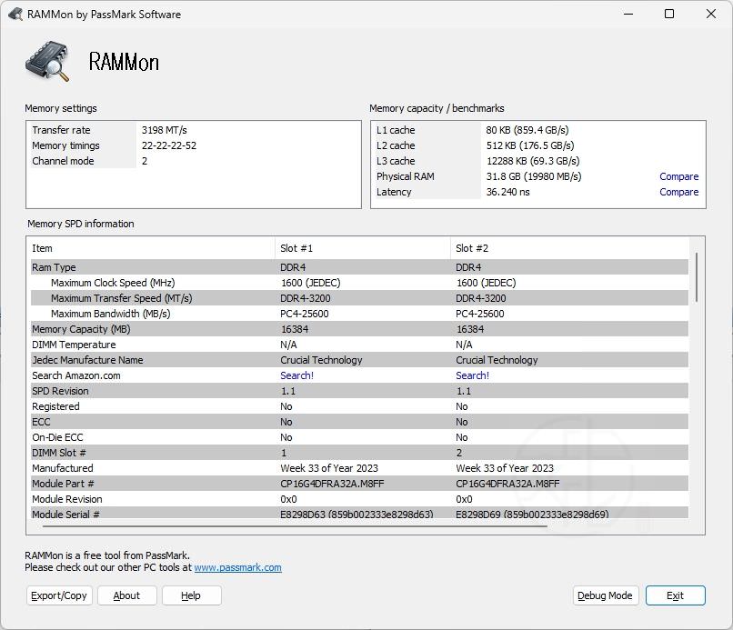Visit the www.passmark.com link
The image size is (733, 630).
(x=238, y=567)
